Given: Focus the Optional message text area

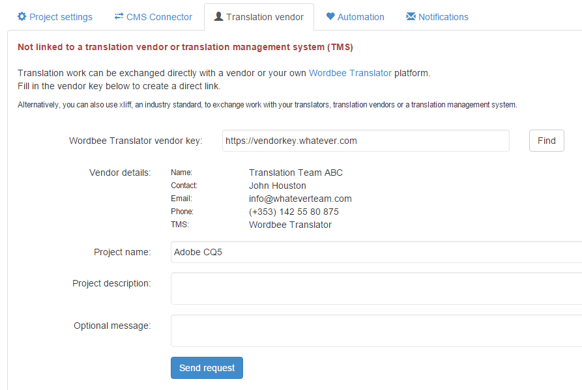Looking at the screenshot, I should [375, 331].
